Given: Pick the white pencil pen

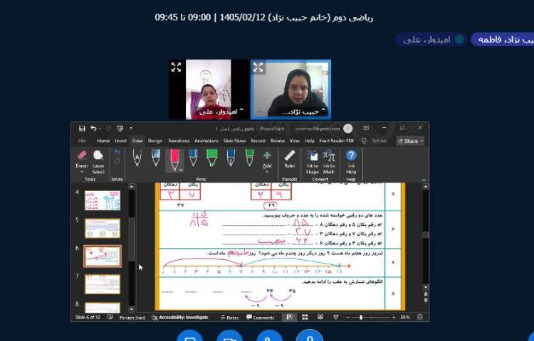Looking at the screenshot, I should (137, 158).
